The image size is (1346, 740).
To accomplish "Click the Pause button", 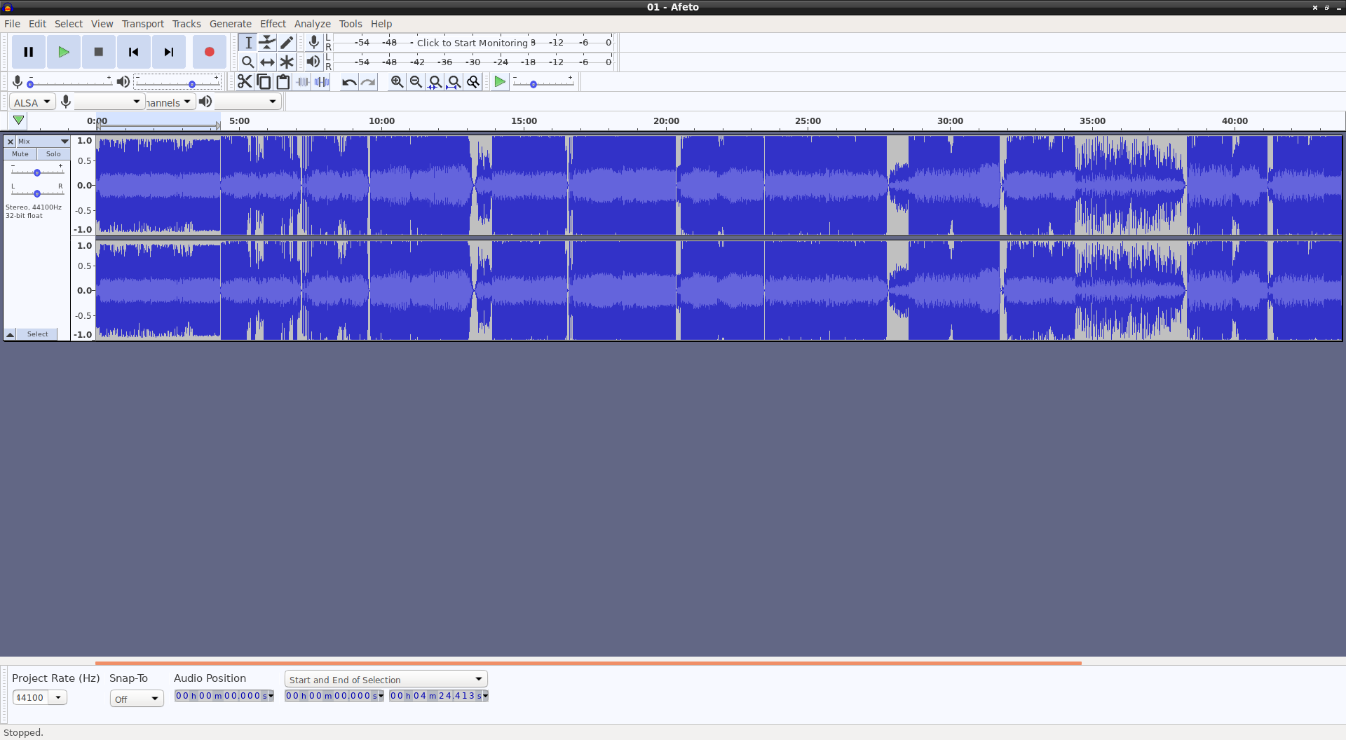I will click(29, 52).
